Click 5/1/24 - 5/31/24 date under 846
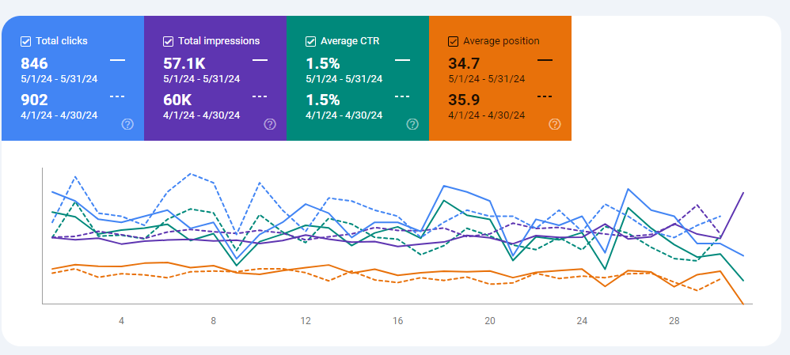The image size is (790, 355). coord(59,78)
